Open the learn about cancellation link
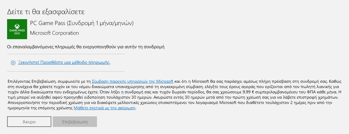 [104, 108]
